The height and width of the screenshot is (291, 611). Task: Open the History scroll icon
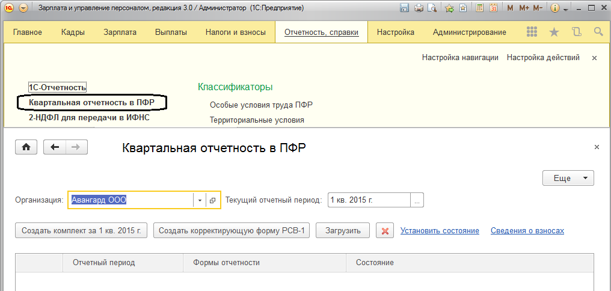click(576, 32)
